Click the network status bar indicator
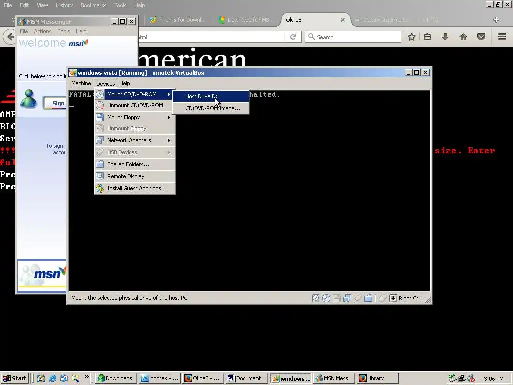513x385 pixels. (347, 298)
